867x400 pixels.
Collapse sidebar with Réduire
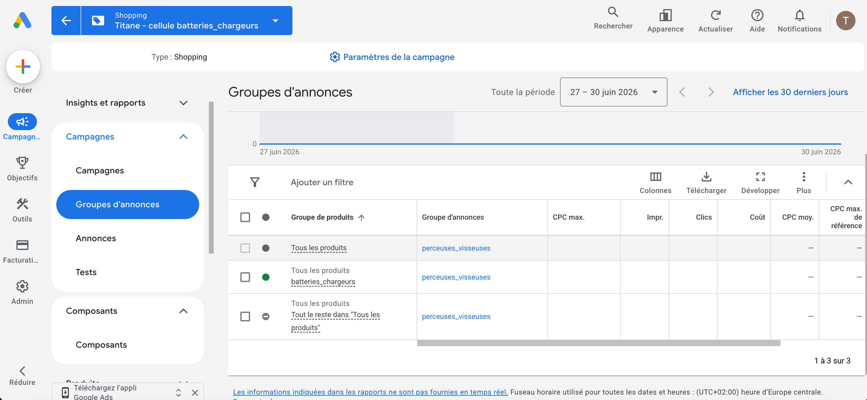(22, 376)
